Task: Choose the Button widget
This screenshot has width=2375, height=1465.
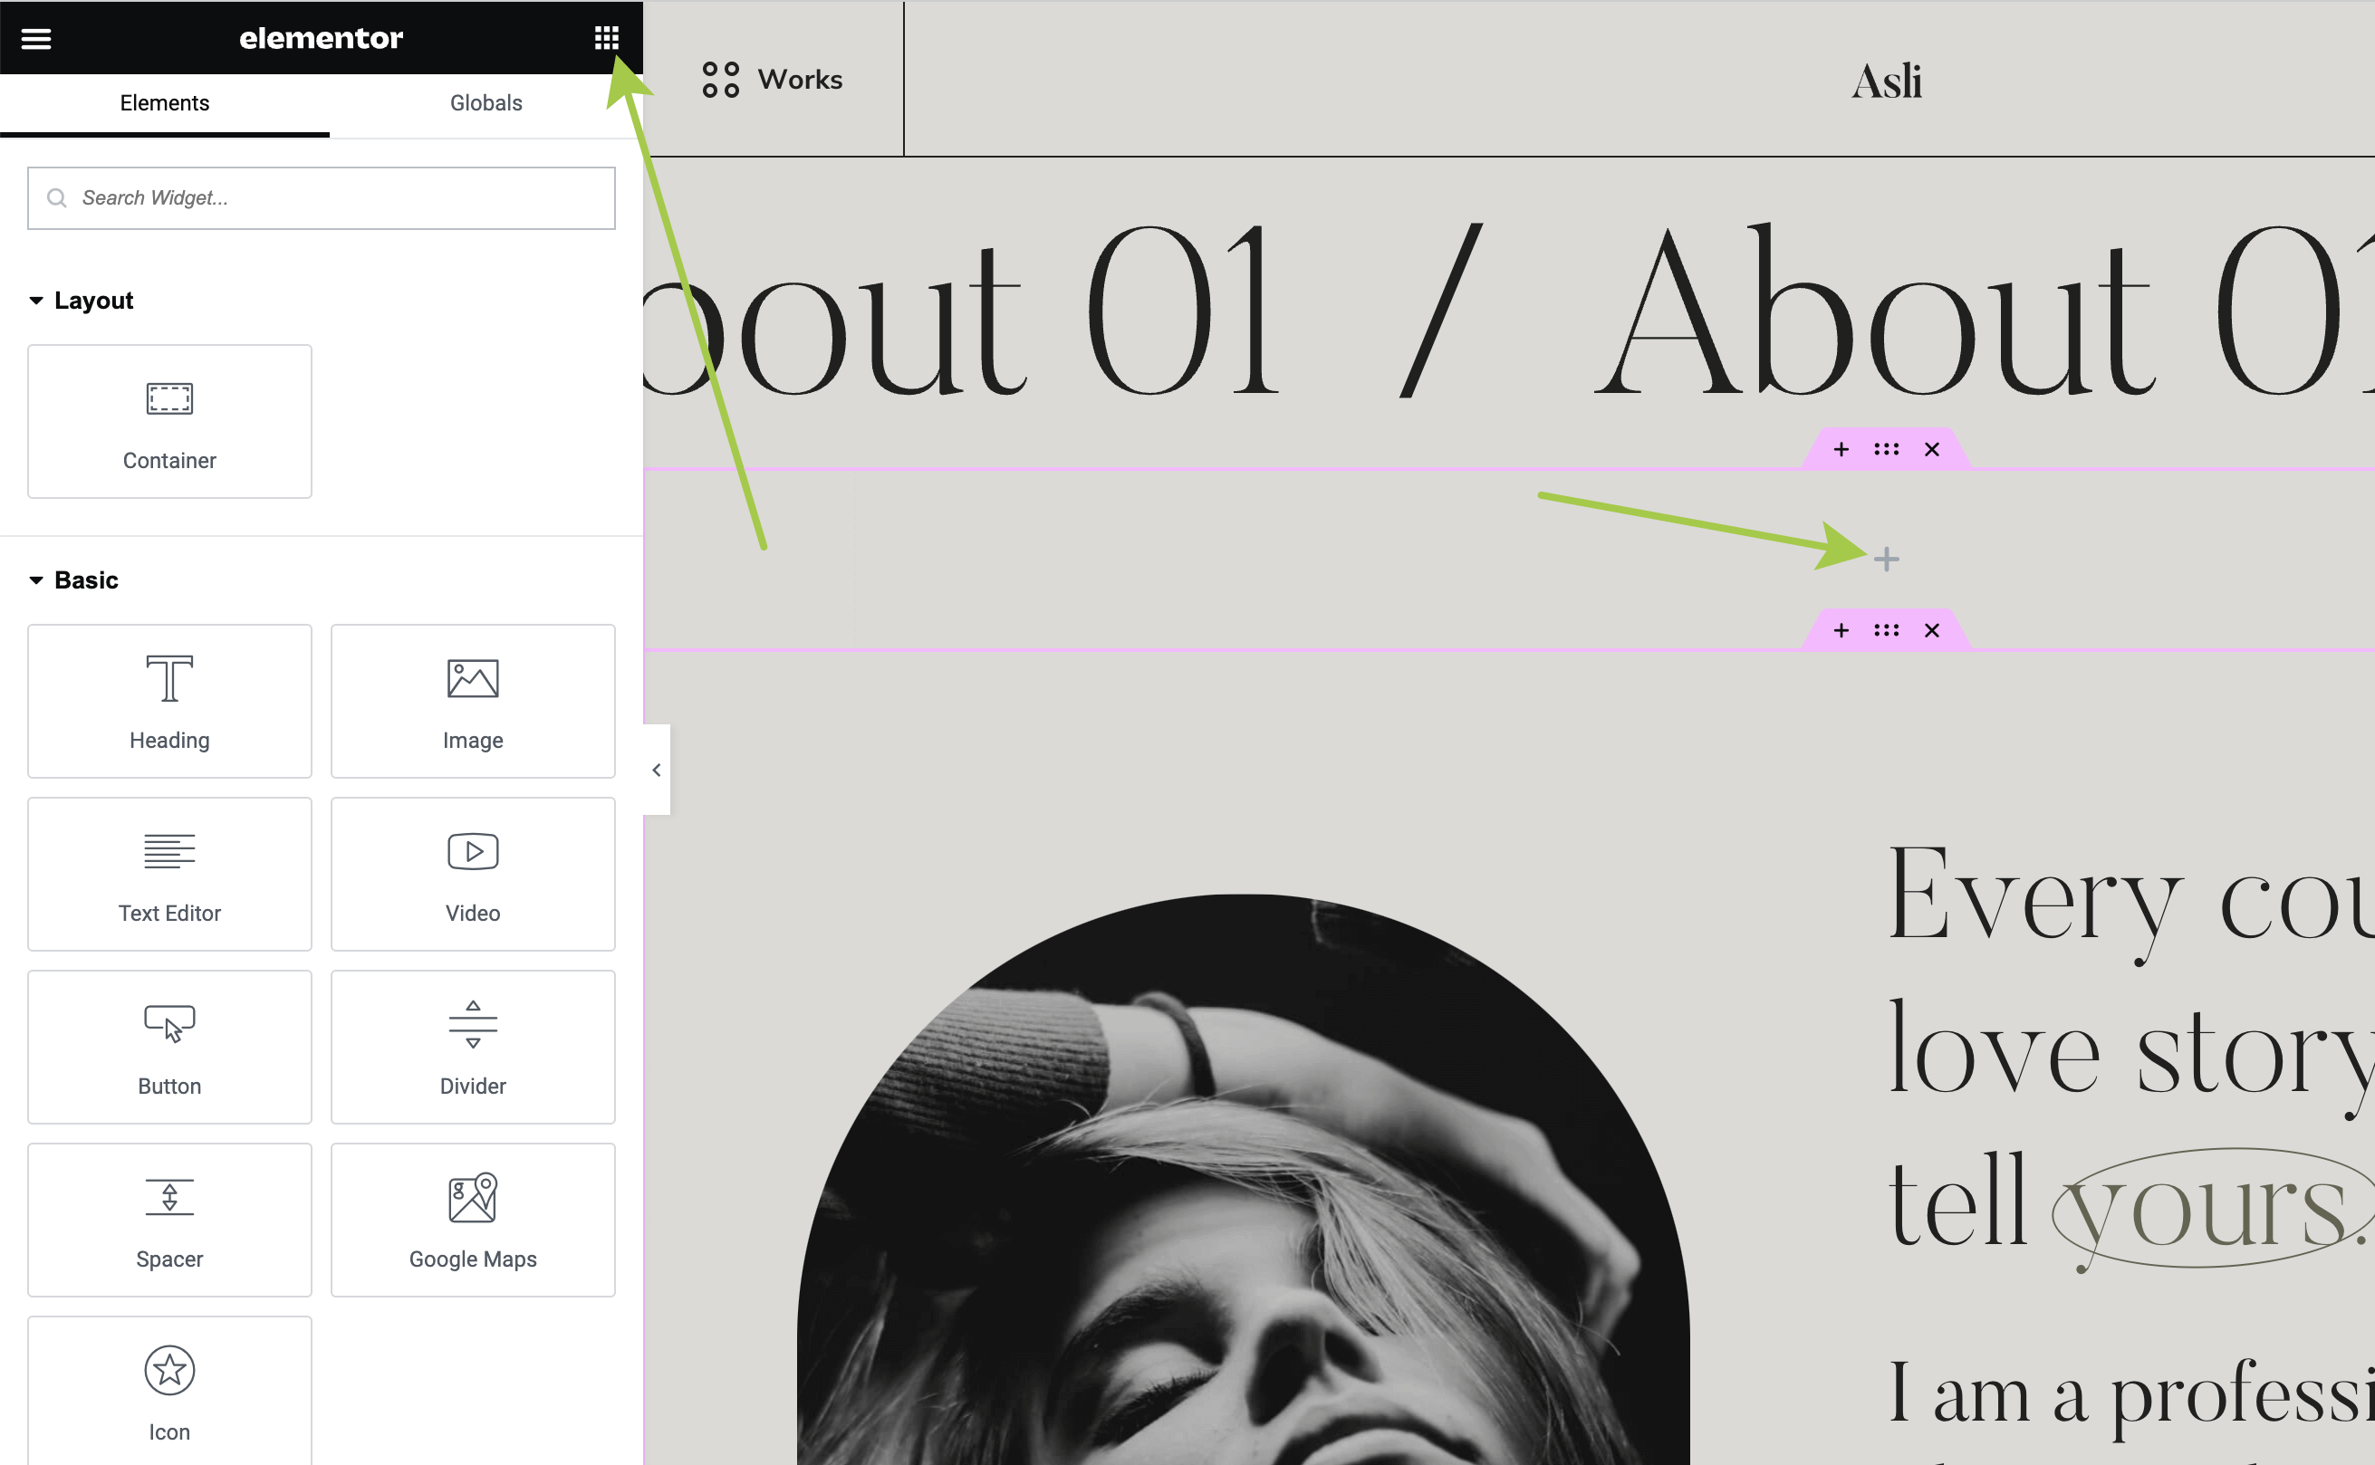Action: (169, 1047)
